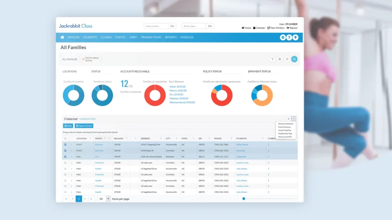Screen dimensions: 392x220
Task: Remove the Family status Active filter
Action: tap(83, 59)
